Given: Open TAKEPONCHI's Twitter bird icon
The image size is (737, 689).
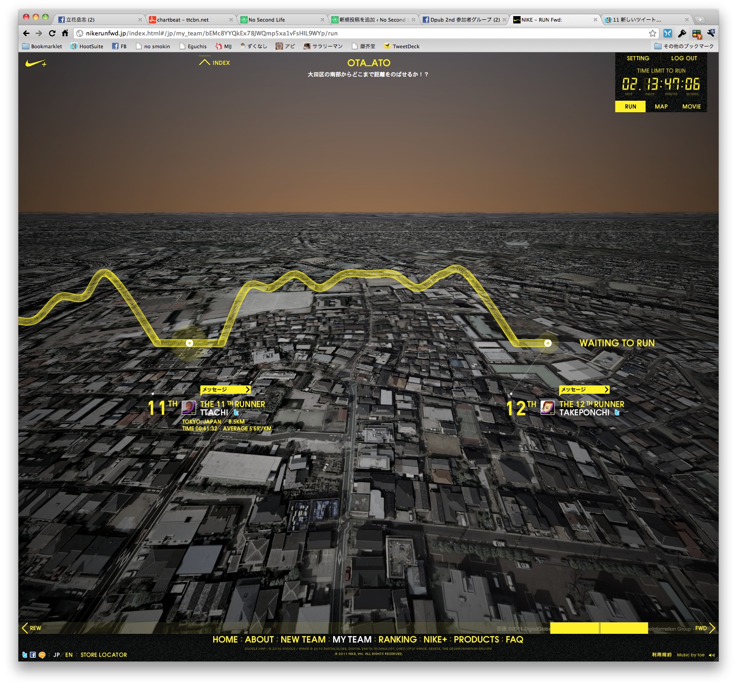Looking at the screenshot, I should pos(617,413).
